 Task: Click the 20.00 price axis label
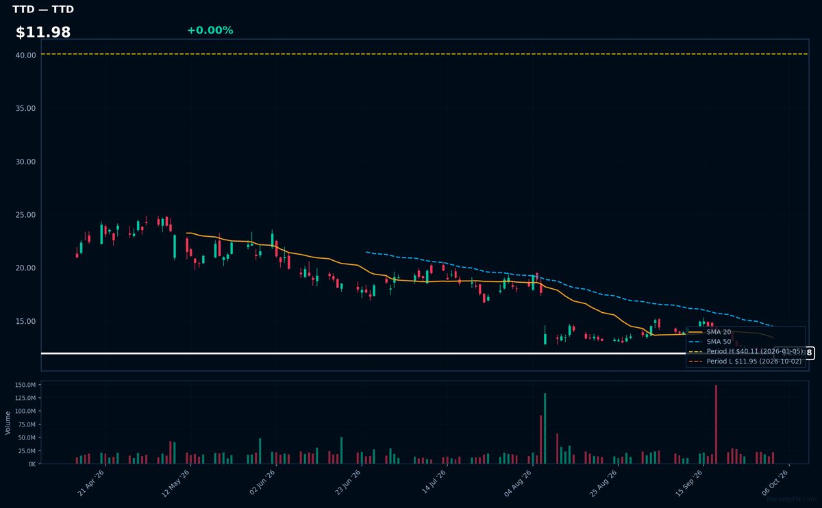point(26,268)
